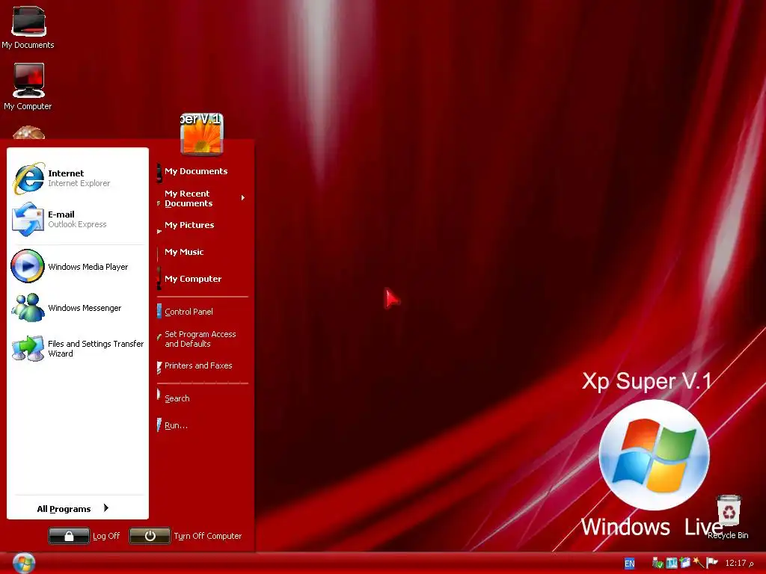Open Files and Settings Transfer Wizard icon
766x574 pixels.
(x=28, y=348)
